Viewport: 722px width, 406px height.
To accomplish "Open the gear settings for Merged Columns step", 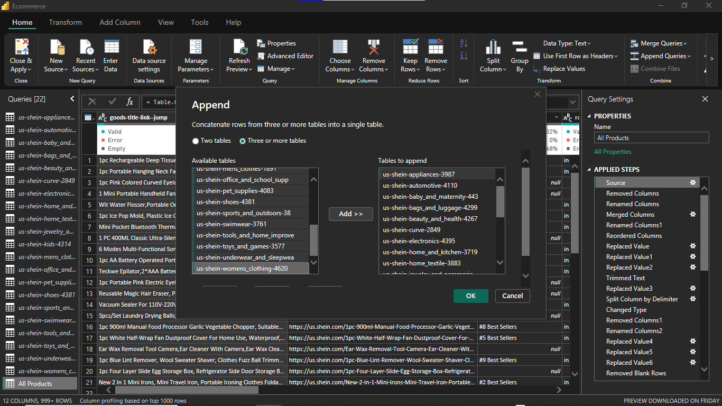I will 692,215.
